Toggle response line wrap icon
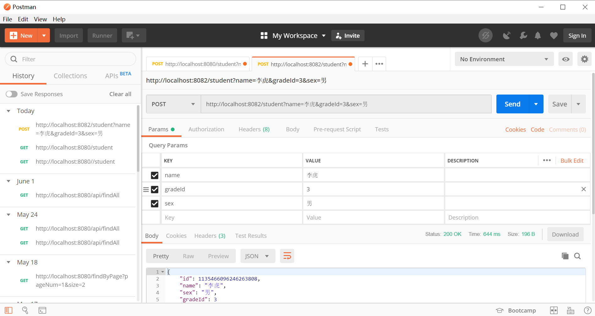Viewport: 595px width, 316px height. (x=287, y=256)
